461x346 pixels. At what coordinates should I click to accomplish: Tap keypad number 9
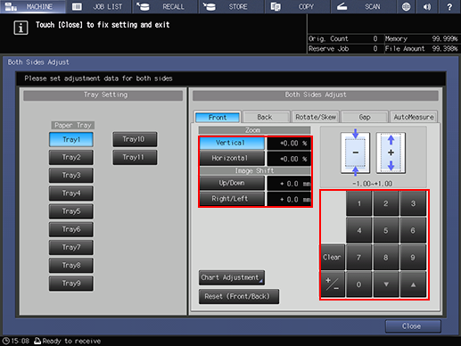(x=413, y=258)
